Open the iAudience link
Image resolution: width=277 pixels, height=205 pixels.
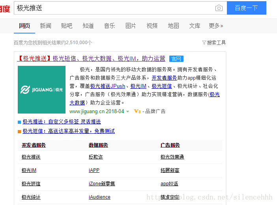click(x=99, y=197)
